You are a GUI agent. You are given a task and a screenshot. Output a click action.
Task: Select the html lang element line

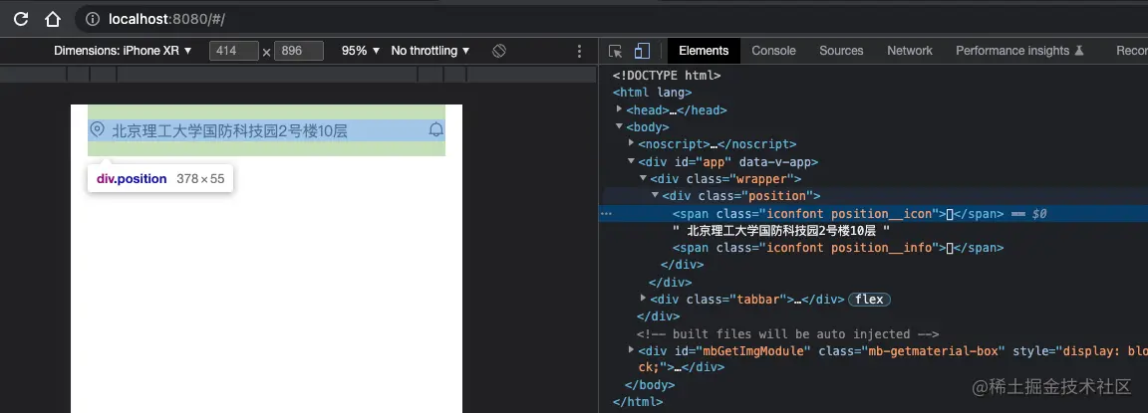[653, 93]
